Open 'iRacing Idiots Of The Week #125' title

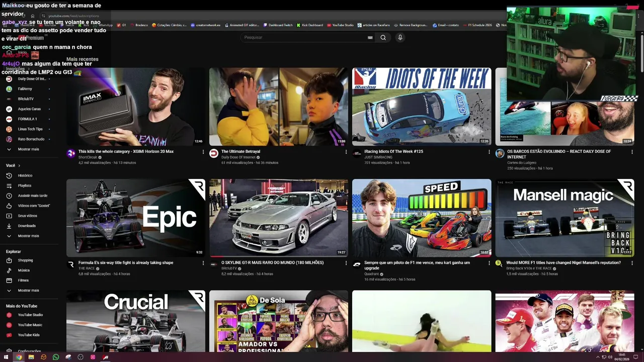coord(393,151)
